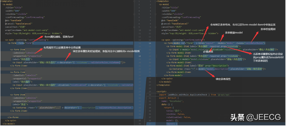286x126 pixels.
Task: Click v-model="model.roleName" binding
Action: (195, 59)
